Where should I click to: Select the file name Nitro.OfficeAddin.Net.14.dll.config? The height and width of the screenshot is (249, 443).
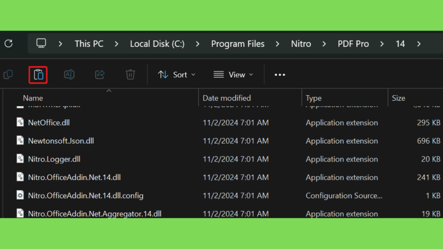pyautogui.click(x=86, y=195)
